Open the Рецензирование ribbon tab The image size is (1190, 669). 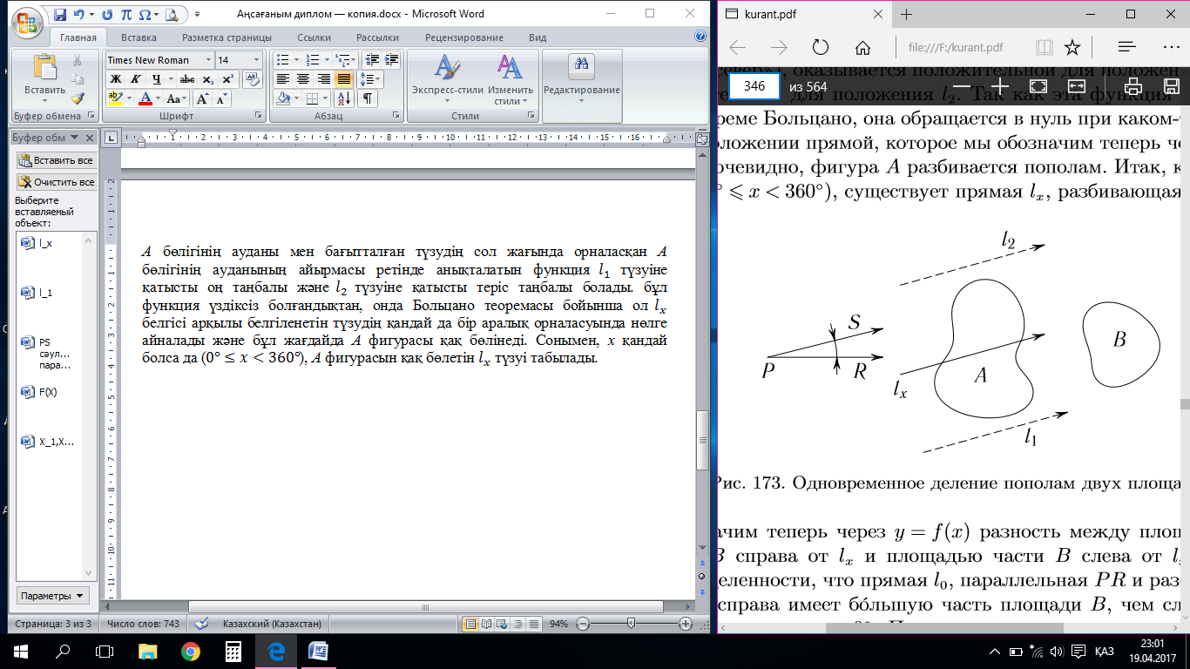464,37
